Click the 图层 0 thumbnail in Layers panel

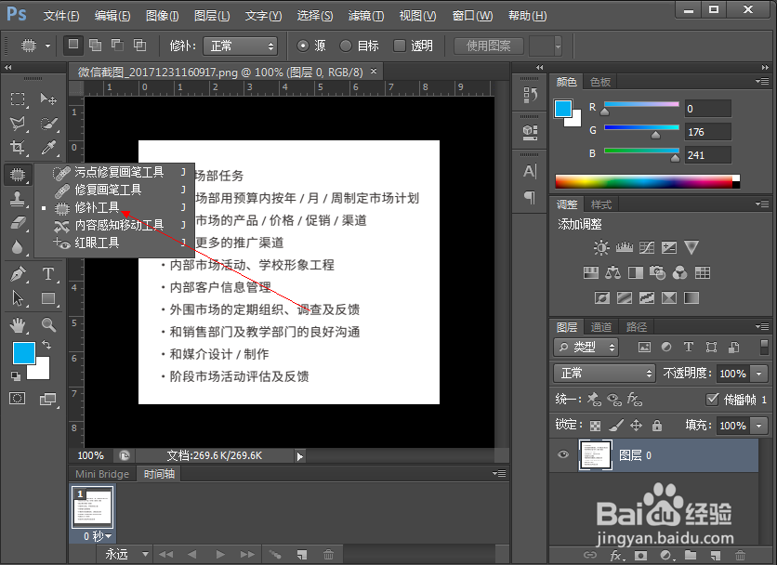tap(596, 455)
